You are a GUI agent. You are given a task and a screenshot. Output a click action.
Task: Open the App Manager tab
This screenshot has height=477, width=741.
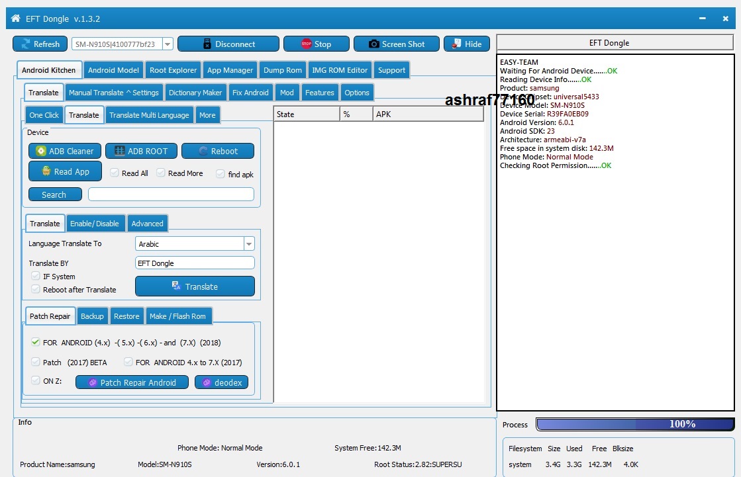[x=230, y=70]
